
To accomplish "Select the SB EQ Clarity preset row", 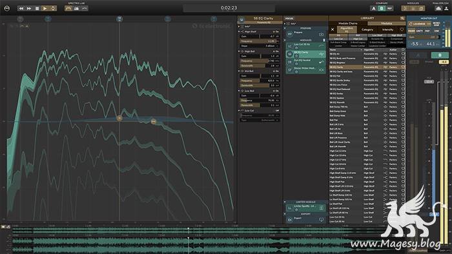I will click(367, 67).
